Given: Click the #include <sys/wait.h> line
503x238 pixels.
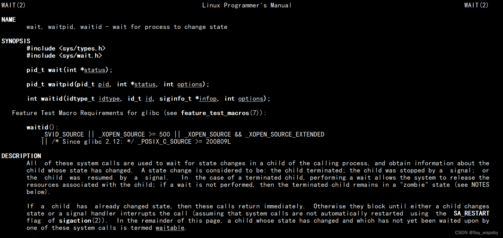Looking at the screenshot, I should pyautogui.click(x=64, y=56).
